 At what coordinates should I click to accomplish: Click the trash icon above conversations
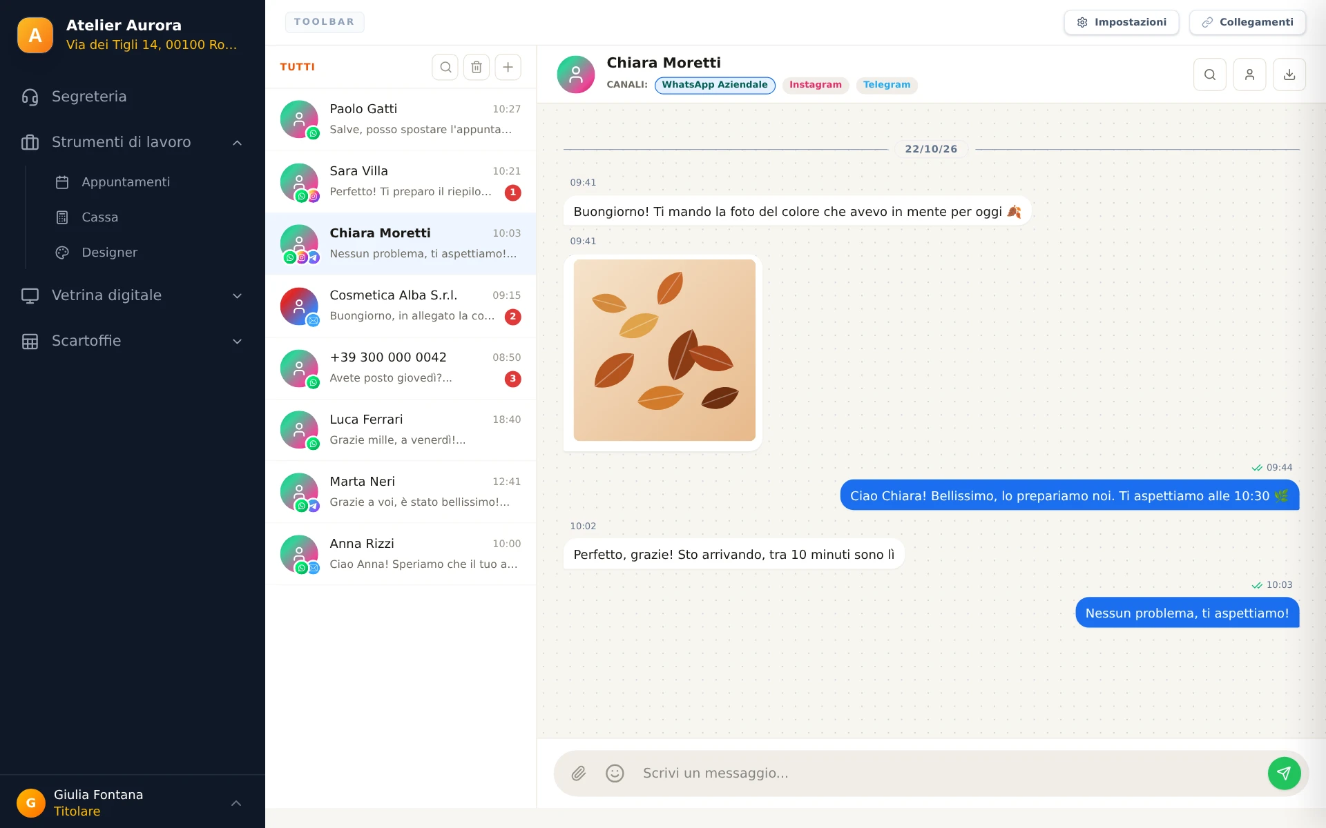click(x=477, y=67)
